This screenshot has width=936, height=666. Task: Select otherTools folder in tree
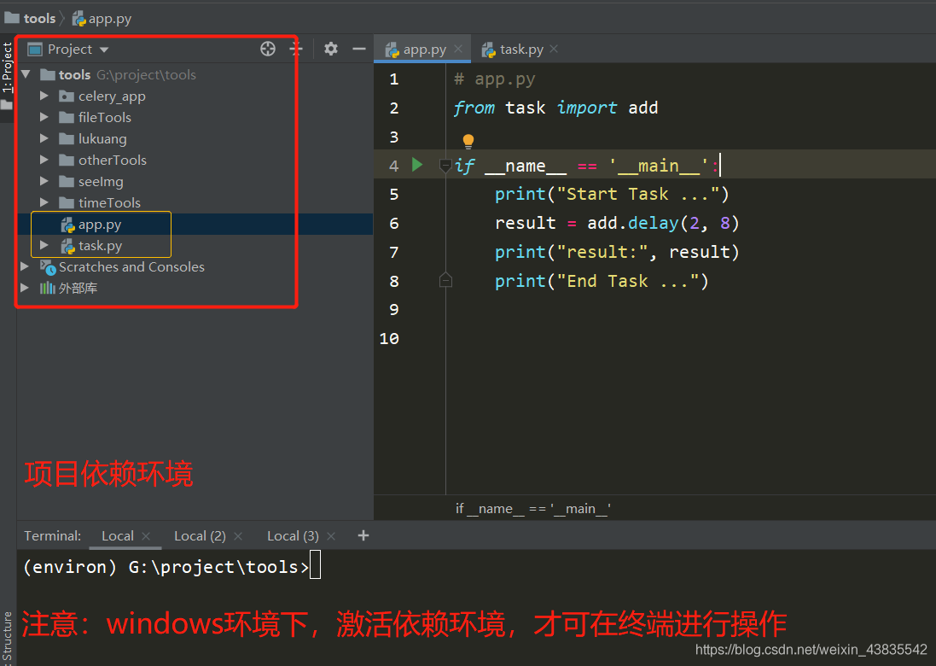coord(113,160)
